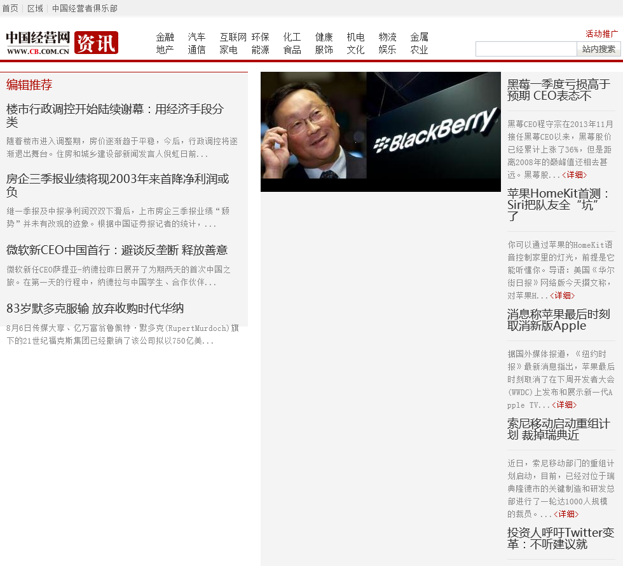Open headline 索尼移动启动重组计划

(559, 429)
